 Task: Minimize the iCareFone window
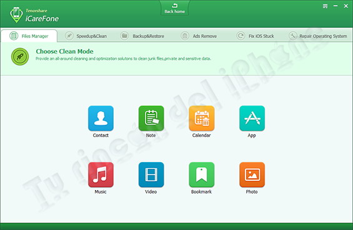(336, 6)
